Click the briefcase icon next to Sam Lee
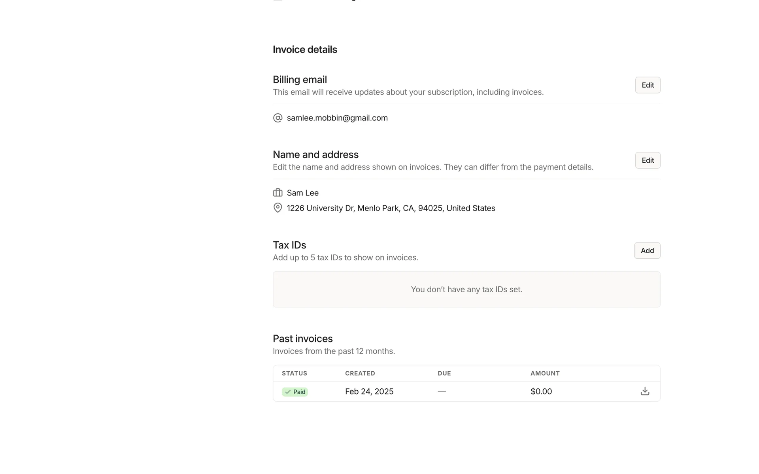 coord(278,193)
